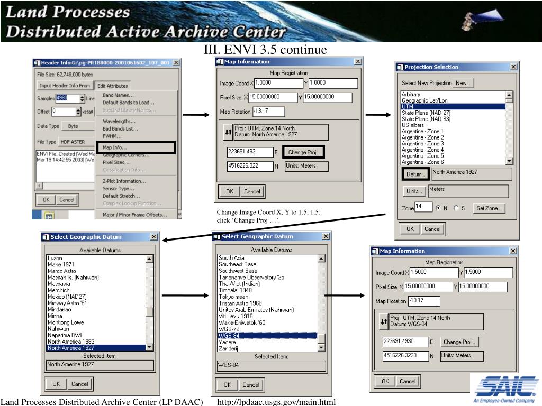The width and height of the screenshot is (542, 406).
Task: Click OK in Projection Selection dialog
Action: coord(410,229)
